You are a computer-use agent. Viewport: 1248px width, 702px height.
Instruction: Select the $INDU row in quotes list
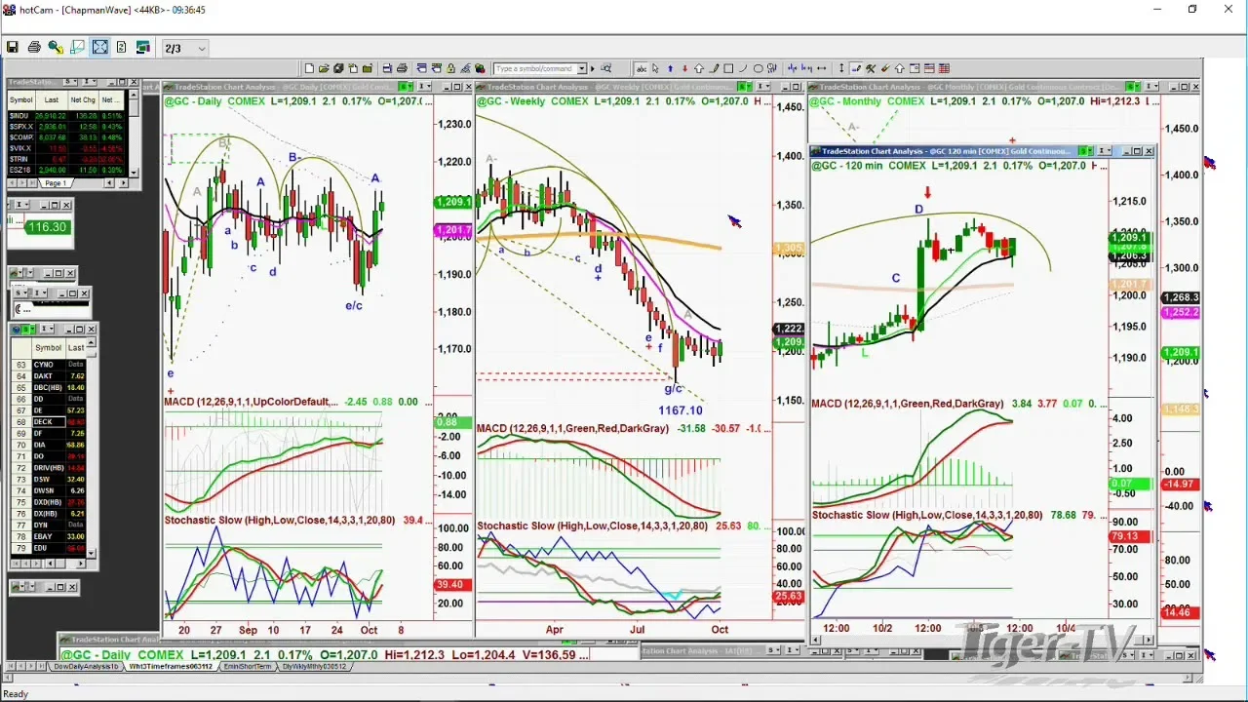point(64,116)
